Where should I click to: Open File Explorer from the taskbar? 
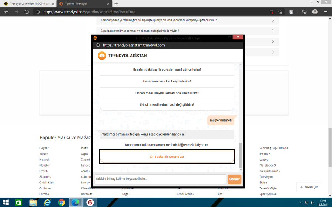33,203
